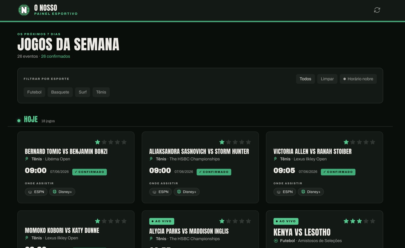Screen dimensions: 405x248
Task: Click the Jogos da Semana title
Action: (x=68, y=44)
